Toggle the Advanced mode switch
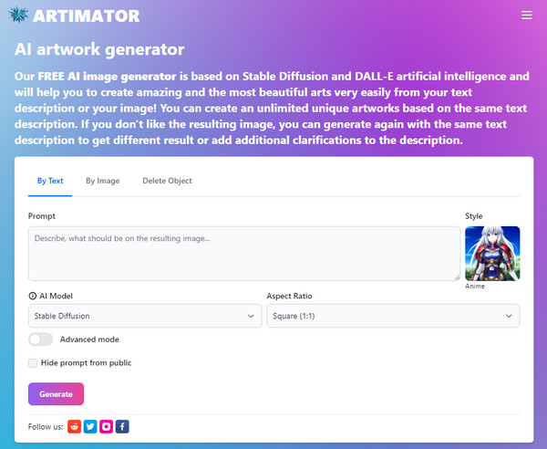The width and height of the screenshot is (547, 449). click(41, 339)
